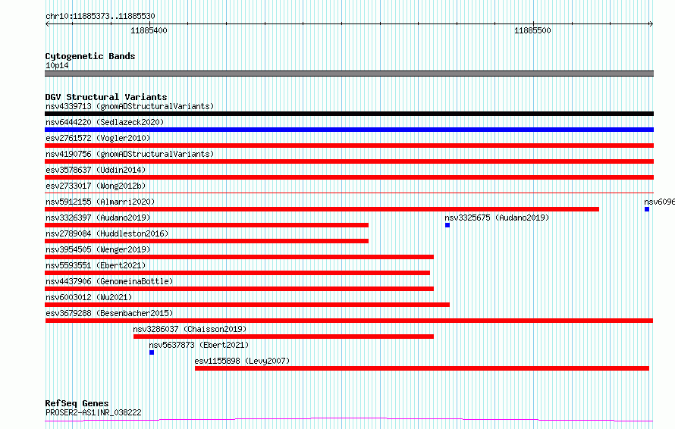This screenshot has width=675, height=429.
Task: Click the 11885400 ruler position label
Action: [149, 30]
